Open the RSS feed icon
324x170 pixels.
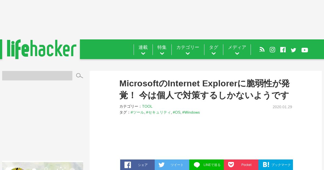tap(262, 50)
